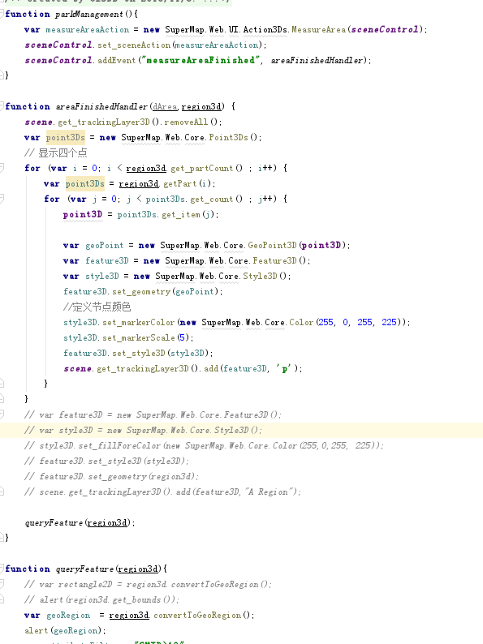
Task: Place cursor on highlighted point3Ds variable declaration
Action: (66, 137)
